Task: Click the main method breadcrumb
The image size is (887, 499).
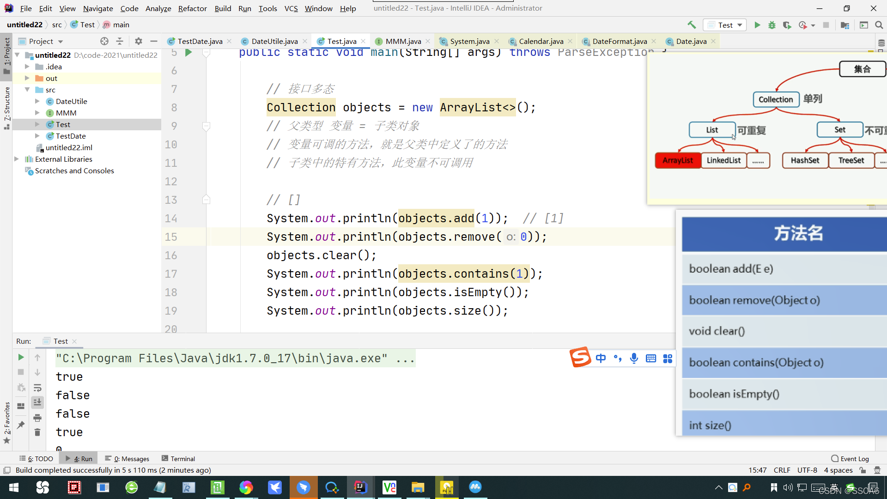Action: 116,24
